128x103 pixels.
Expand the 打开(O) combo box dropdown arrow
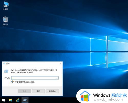point(57,78)
